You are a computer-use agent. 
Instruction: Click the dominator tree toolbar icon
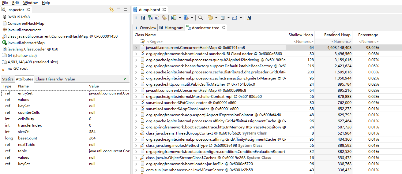pos(150,18)
